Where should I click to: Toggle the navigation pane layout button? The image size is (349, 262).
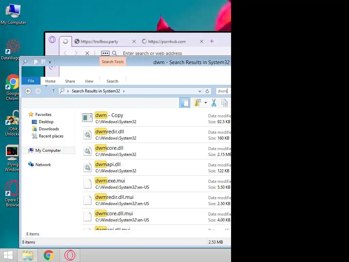[x=185, y=103]
